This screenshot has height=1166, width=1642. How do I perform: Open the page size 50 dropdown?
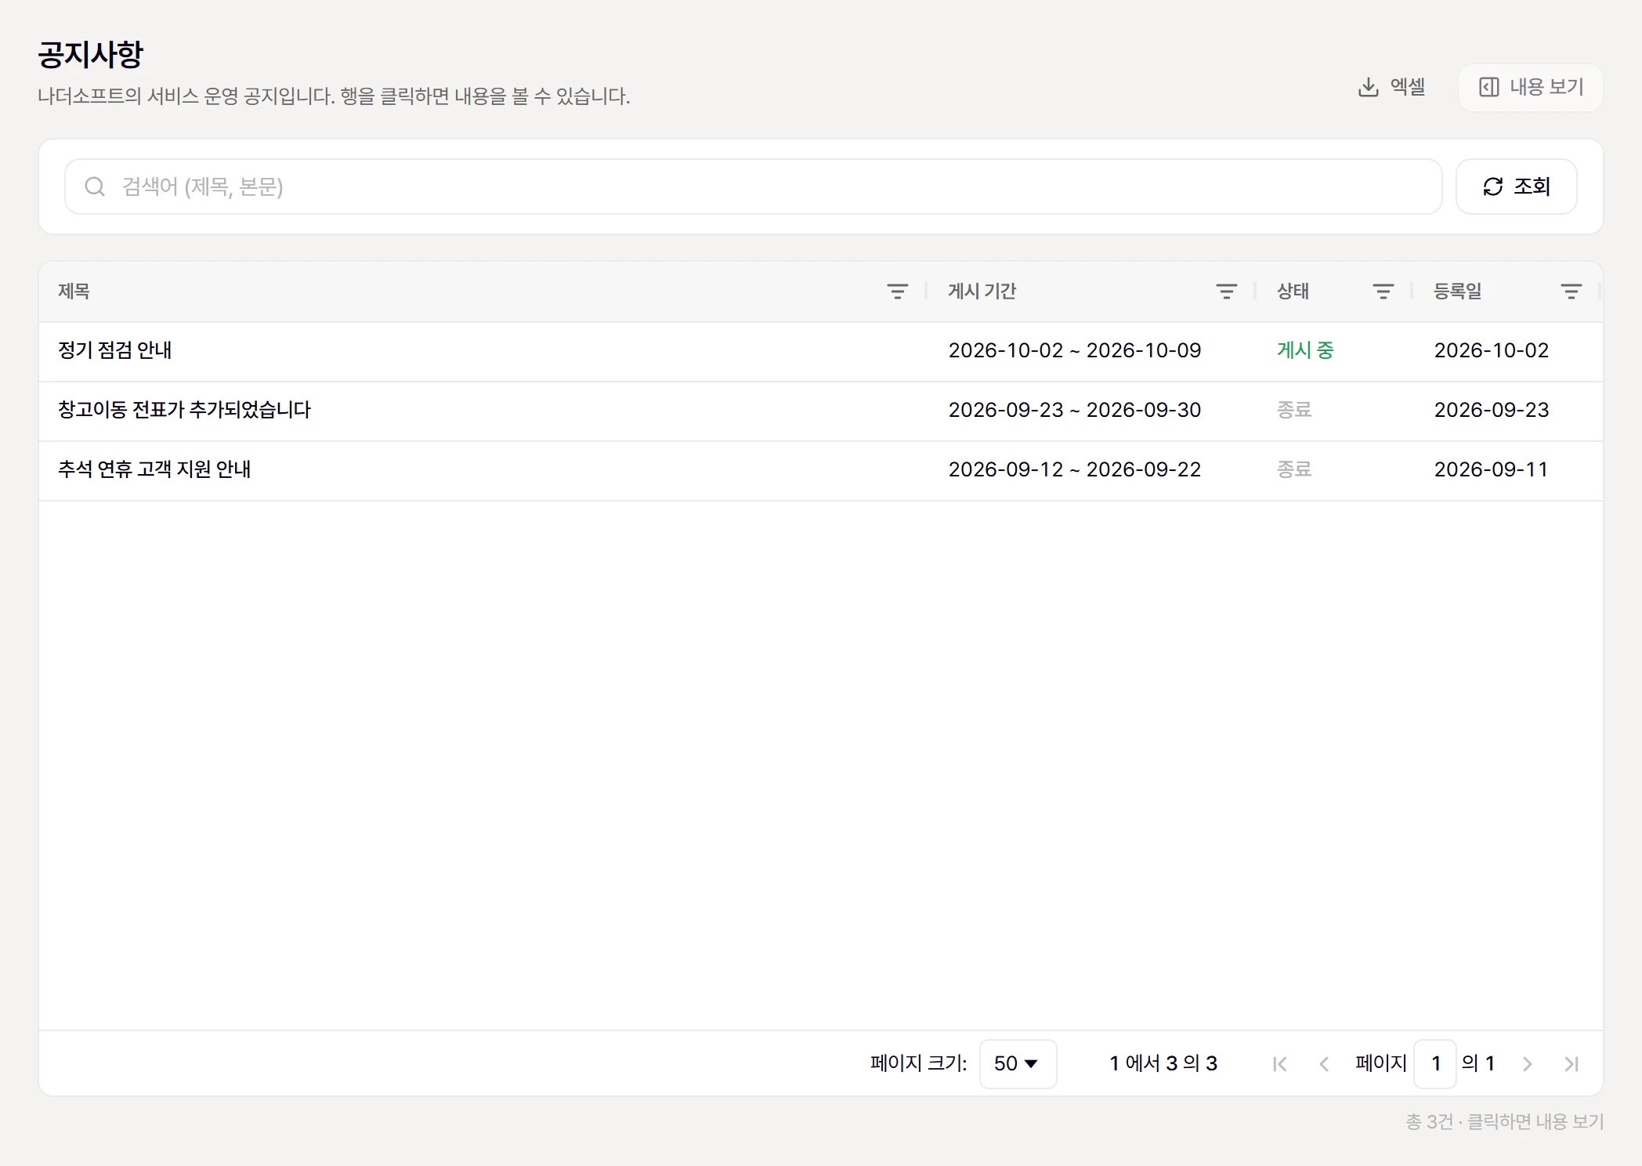(x=1018, y=1063)
